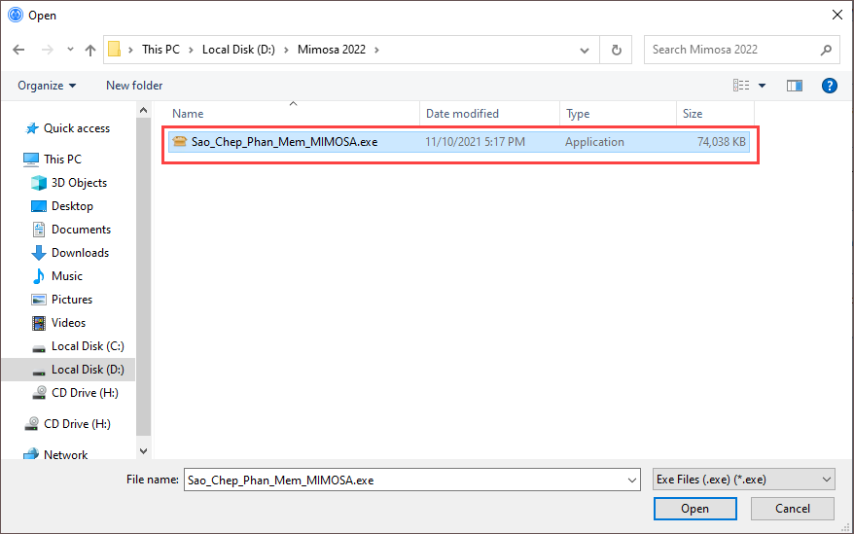854x534 pixels.
Task: Select CD Drive (H:) under This PC
Action: pyautogui.click(x=85, y=393)
